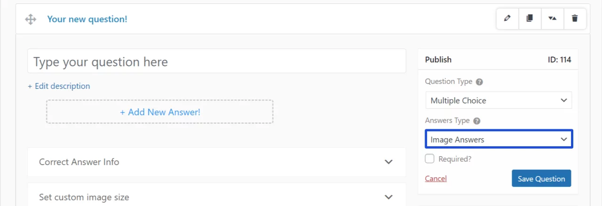Add a new answer
The height and width of the screenshot is (206, 602).
click(160, 112)
